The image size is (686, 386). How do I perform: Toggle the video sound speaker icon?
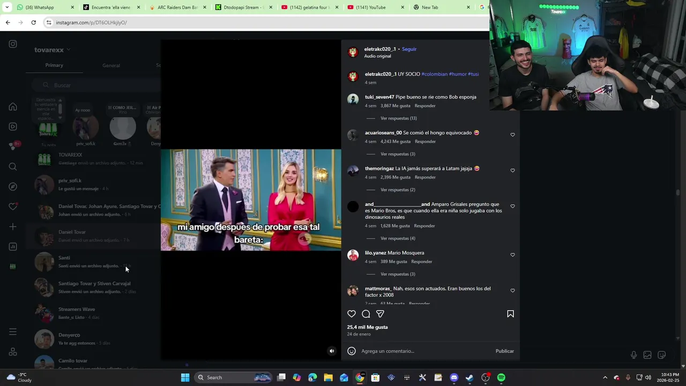click(x=332, y=351)
